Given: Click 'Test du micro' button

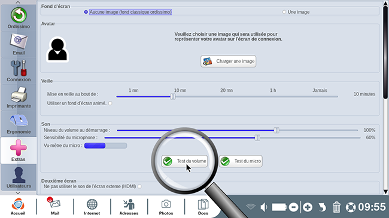Looking at the screenshot, I should click(241, 161).
